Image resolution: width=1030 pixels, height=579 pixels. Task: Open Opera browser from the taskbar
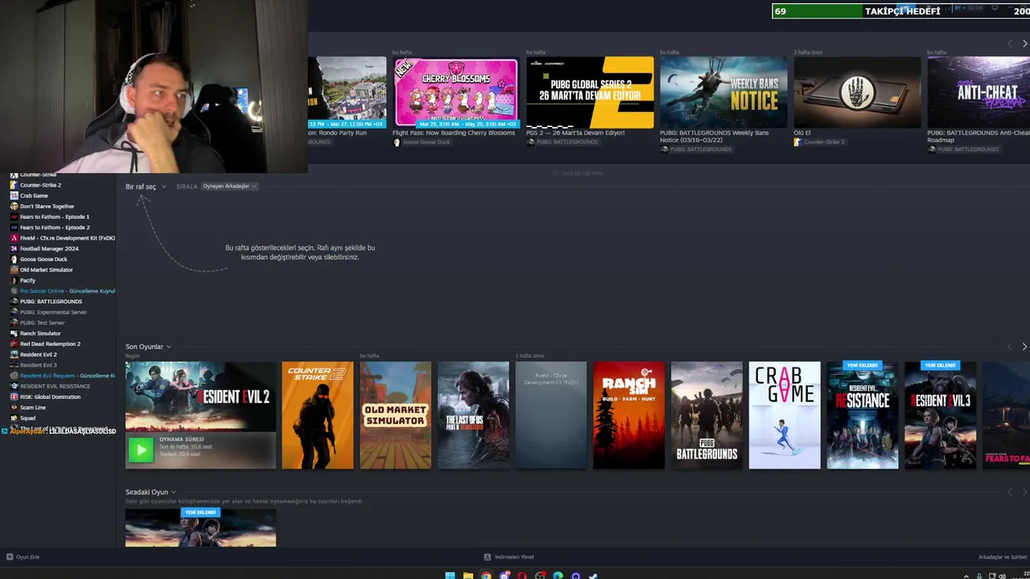point(522,575)
